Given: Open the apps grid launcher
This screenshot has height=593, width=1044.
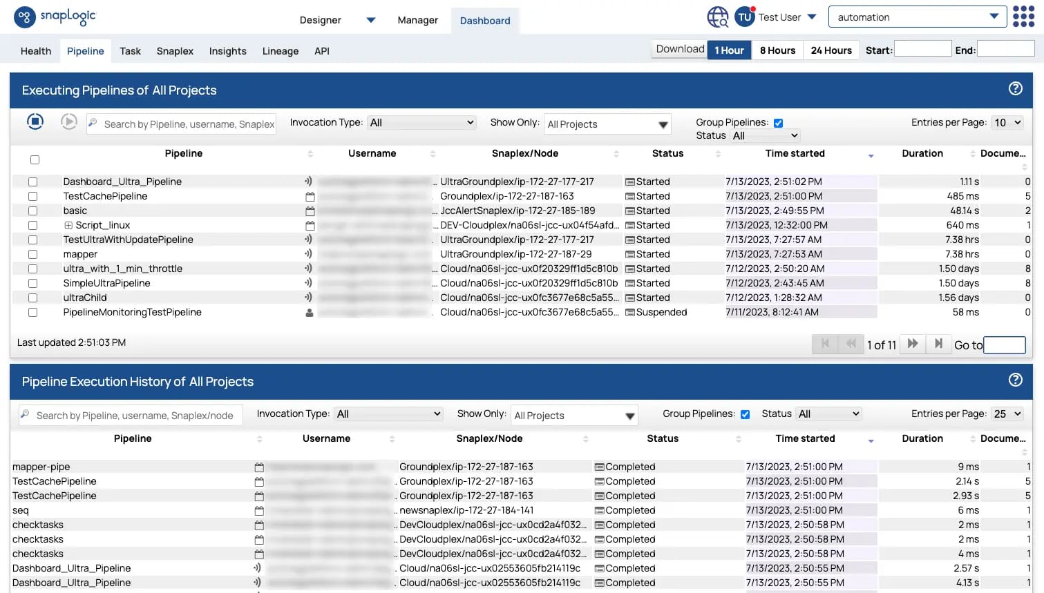Looking at the screenshot, I should pyautogui.click(x=1023, y=17).
